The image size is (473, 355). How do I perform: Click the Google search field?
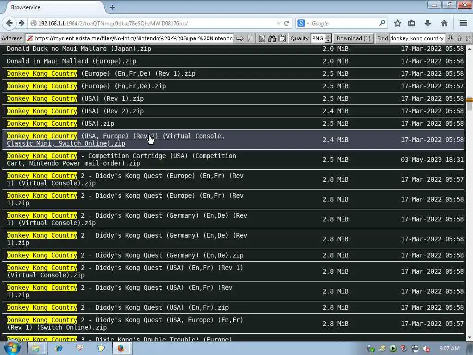(344, 23)
